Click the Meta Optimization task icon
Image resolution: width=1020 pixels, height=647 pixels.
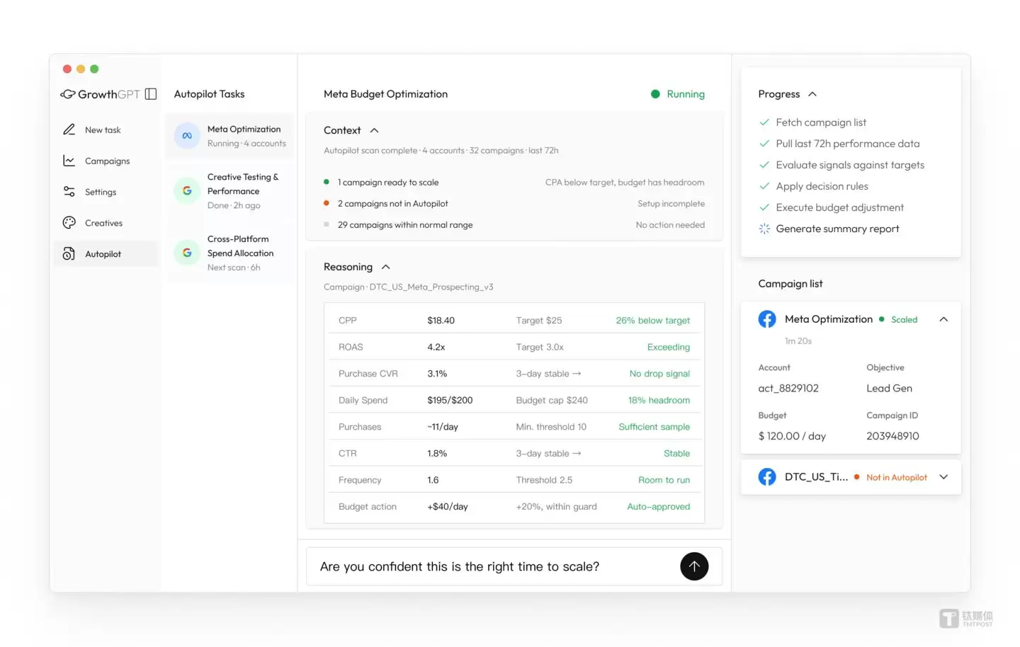[x=186, y=135]
